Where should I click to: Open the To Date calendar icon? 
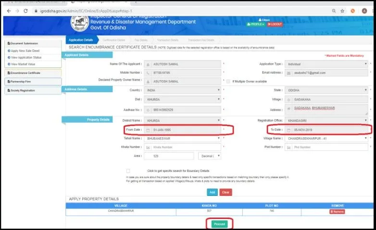[288, 130]
